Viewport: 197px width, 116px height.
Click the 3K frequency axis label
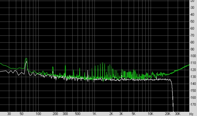click(121, 114)
